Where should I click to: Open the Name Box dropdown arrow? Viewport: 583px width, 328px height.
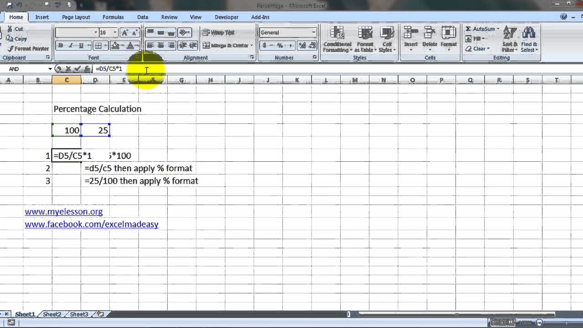tap(50, 69)
